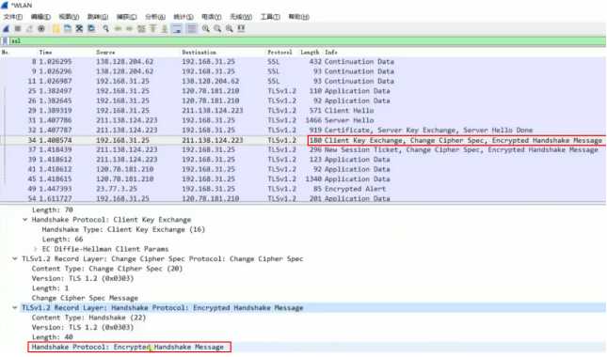Select 'Length: 40' detail line
The image size is (607, 357).
tap(53, 337)
